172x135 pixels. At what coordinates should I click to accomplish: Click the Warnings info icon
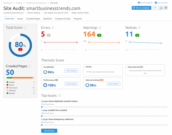[100, 28]
